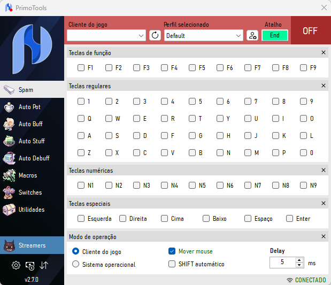Refresh the game client list
Image resolution: width=331 pixels, height=285 pixels.
tap(155, 35)
